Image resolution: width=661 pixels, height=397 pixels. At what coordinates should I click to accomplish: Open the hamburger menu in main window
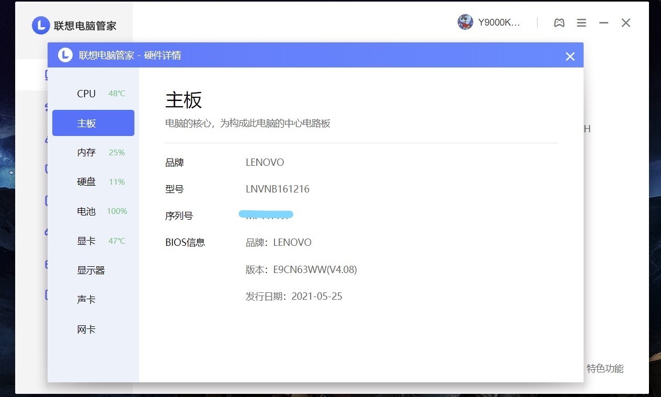pyautogui.click(x=582, y=23)
